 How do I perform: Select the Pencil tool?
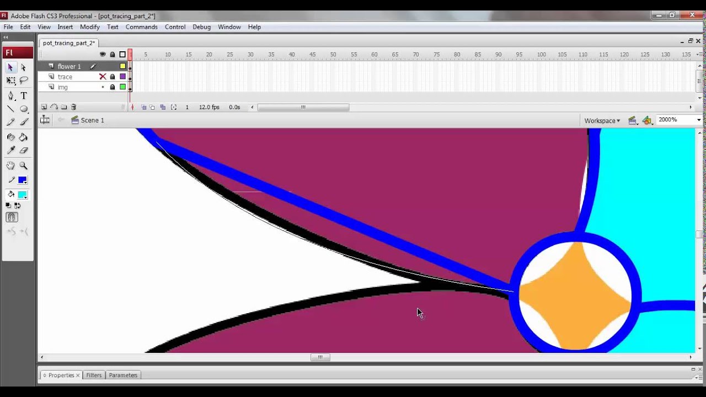pyautogui.click(x=10, y=122)
